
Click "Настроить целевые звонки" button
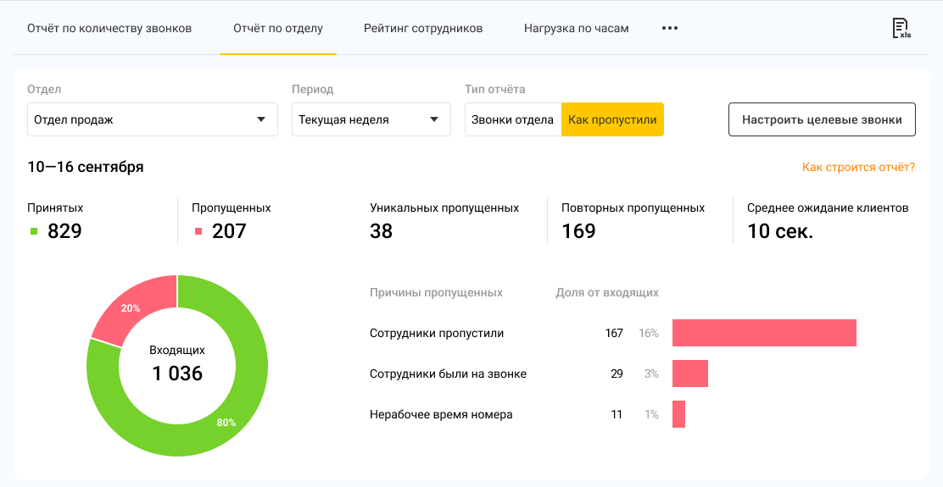coord(822,119)
